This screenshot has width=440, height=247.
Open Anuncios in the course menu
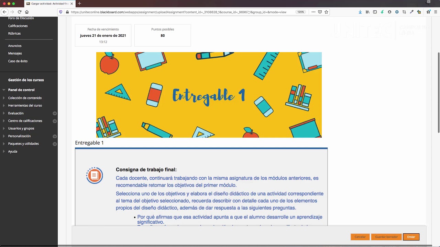[15, 46]
